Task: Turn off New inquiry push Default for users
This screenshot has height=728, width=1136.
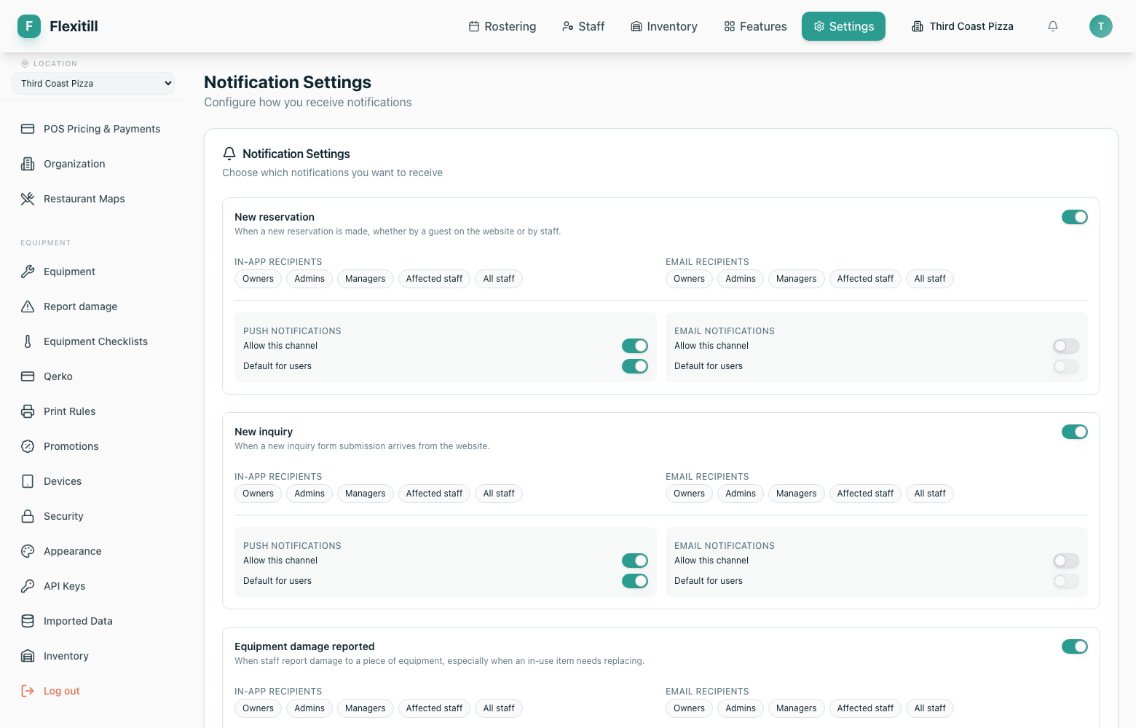Action: (x=635, y=581)
